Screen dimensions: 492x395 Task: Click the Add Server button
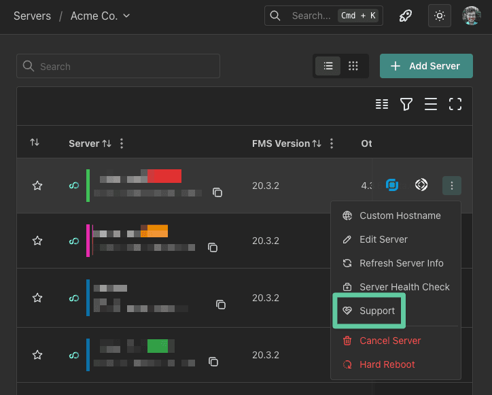(425, 66)
